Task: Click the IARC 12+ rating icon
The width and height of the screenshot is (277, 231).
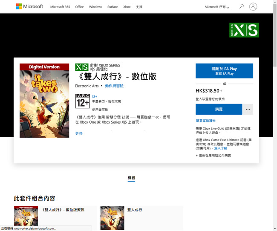Action: coord(83,101)
